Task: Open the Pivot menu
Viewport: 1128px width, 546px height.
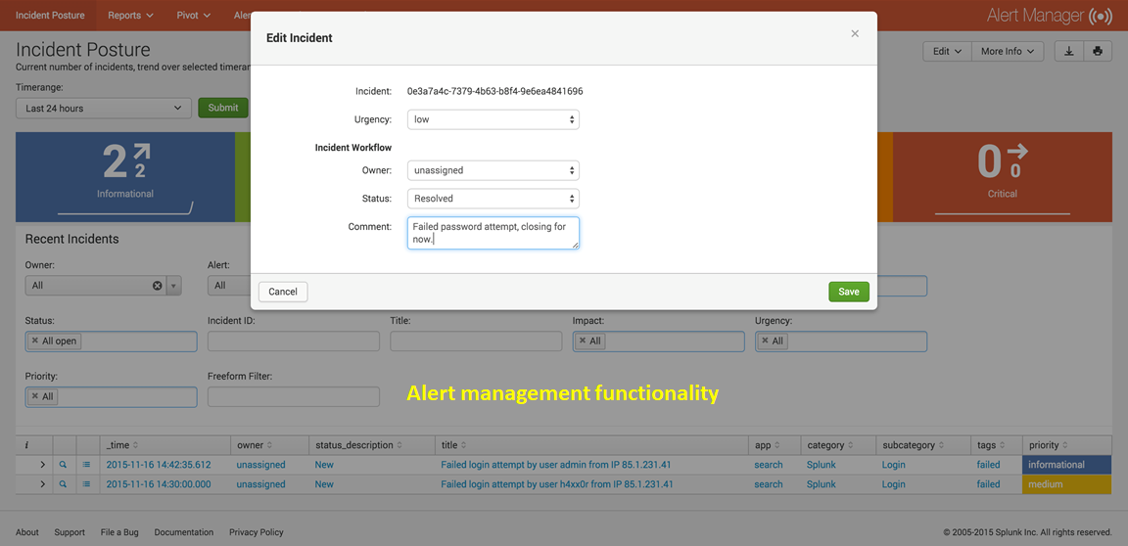Action: point(193,16)
